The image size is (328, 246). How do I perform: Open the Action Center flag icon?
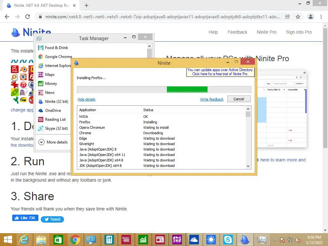point(283,240)
